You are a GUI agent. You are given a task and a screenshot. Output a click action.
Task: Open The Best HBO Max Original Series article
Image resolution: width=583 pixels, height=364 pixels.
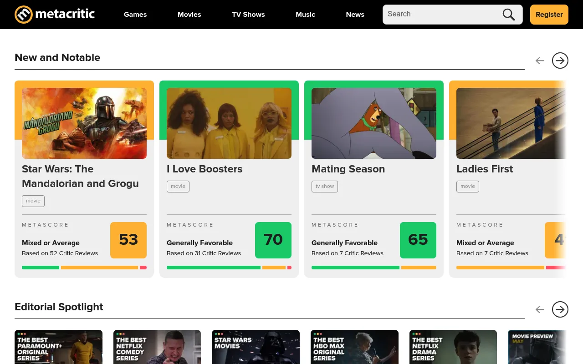click(354, 347)
